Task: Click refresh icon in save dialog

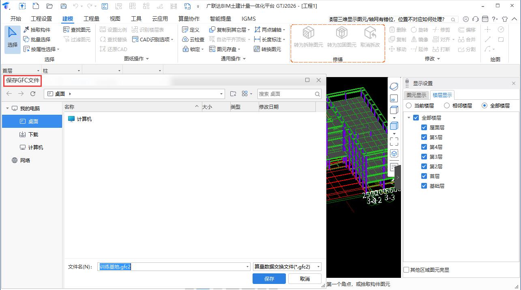Action: [x=33, y=94]
